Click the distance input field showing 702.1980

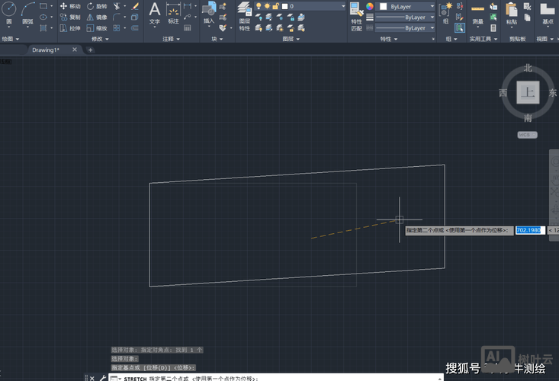pyautogui.click(x=530, y=230)
